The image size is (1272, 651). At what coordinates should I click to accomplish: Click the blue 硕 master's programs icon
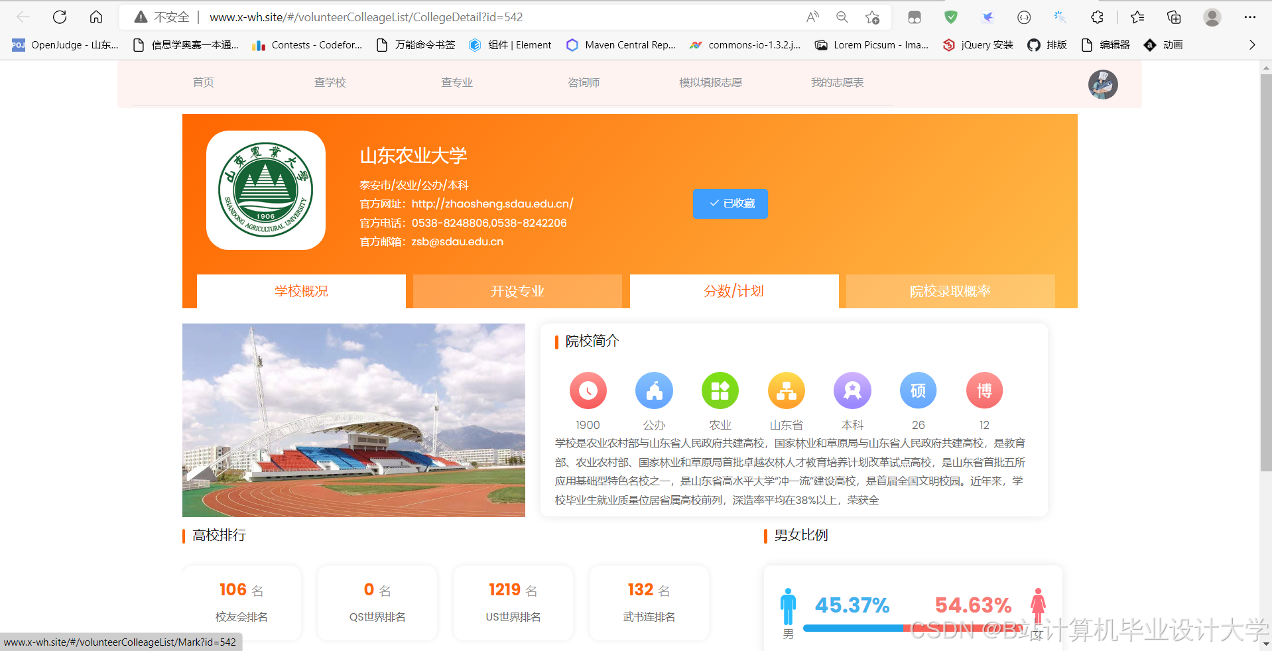point(919,390)
